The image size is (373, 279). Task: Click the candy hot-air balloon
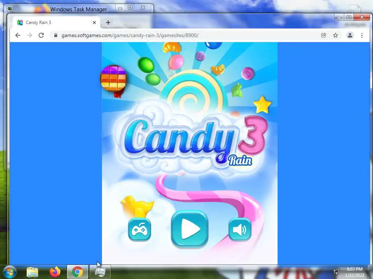point(113,81)
